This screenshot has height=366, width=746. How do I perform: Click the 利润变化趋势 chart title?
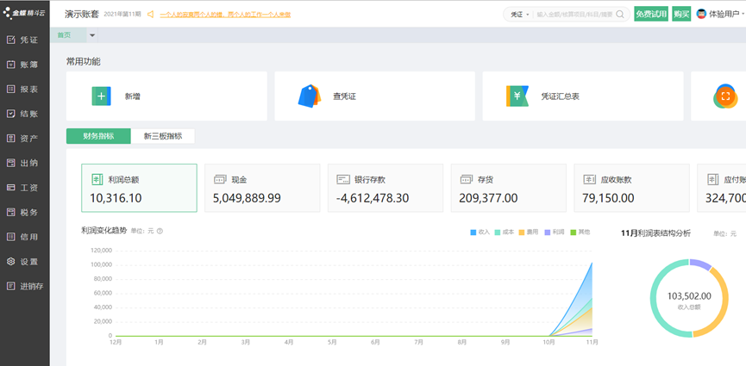(x=103, y=231)
